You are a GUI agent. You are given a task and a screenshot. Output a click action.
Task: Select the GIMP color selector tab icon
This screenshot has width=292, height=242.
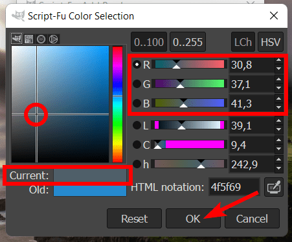(17, 39)
